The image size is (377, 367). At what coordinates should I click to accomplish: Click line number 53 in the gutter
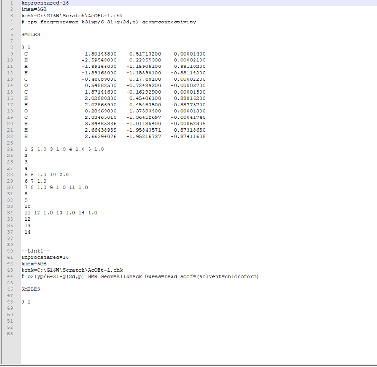(10, 334)
